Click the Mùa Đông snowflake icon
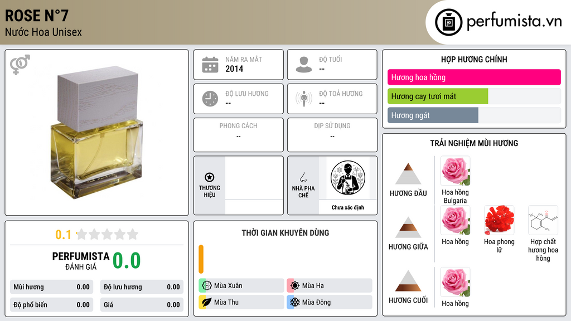Image resolution: width=571 pixels, height=321 pixels. coord(295,302)
